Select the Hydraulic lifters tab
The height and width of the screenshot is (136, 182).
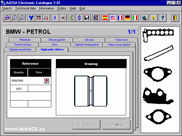[x=52, y=50]
